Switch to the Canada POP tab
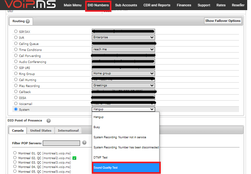Screen dimensions: 251x174 18,130
